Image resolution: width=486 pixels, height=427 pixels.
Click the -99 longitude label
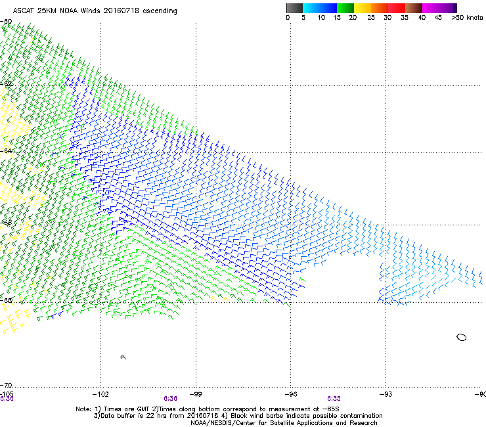coord(196,394)
